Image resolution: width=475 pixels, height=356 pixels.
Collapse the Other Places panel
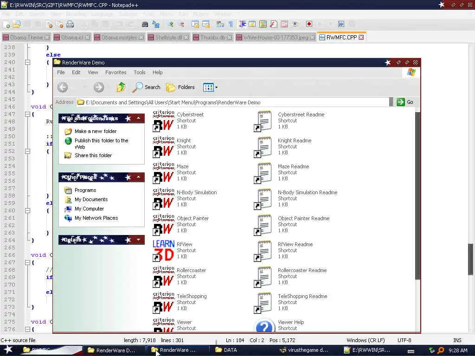[138, 177]
